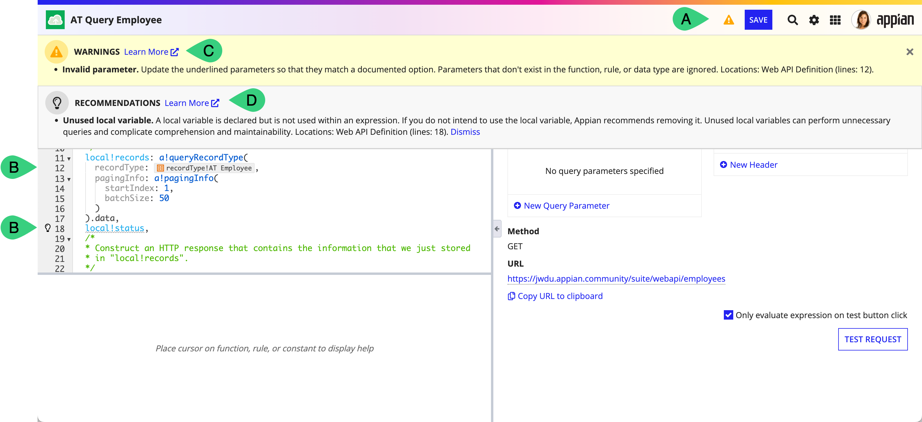Click the Web API cloud object icon

[x=55, y=20]
